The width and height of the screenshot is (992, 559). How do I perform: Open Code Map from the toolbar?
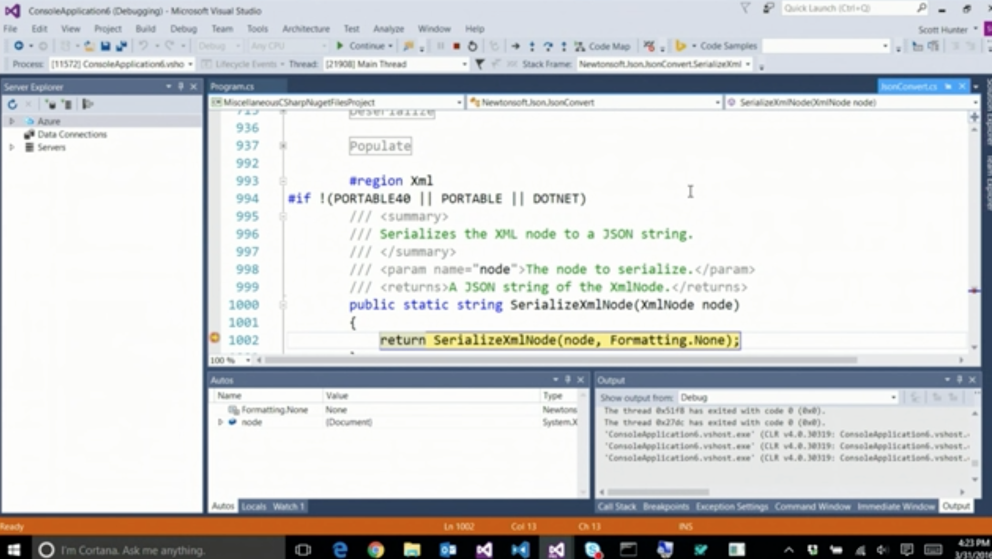pos(603,46)
